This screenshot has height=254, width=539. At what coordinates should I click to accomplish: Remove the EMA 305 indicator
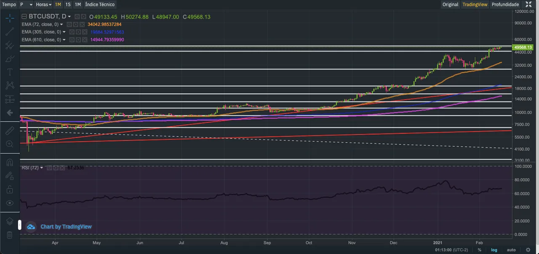pyautogui.click(x=85, y=32)
